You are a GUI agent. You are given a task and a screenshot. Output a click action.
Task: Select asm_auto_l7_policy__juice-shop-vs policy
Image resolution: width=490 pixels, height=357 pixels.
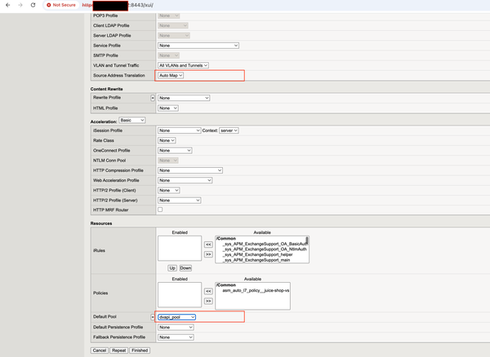pos(256,291)
